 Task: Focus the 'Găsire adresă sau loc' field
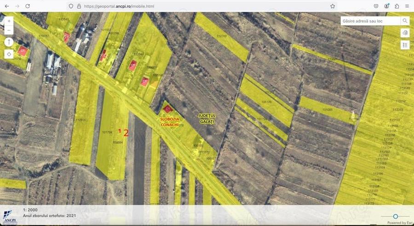(370, 21)
